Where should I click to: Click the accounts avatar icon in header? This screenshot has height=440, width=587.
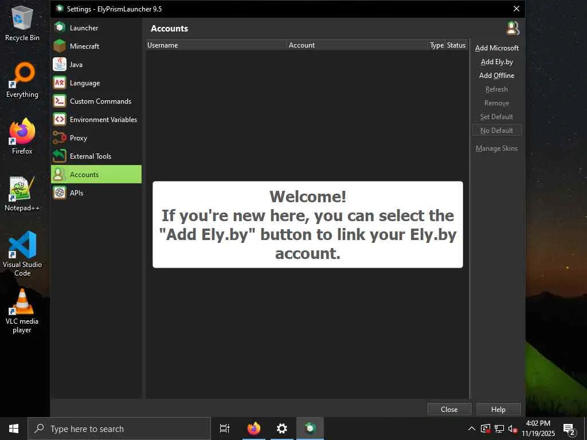pos(512,28)
